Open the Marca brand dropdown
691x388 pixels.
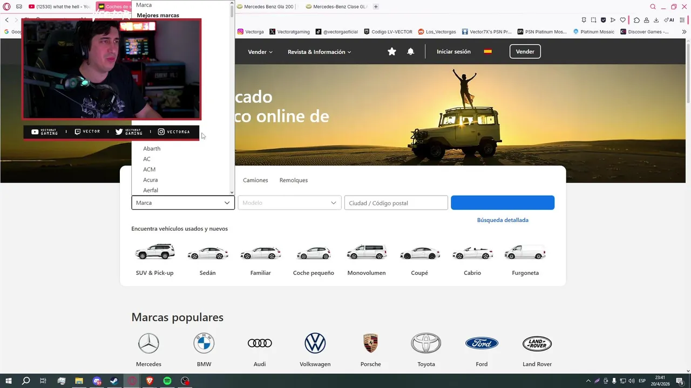click(x=183, y=203)
